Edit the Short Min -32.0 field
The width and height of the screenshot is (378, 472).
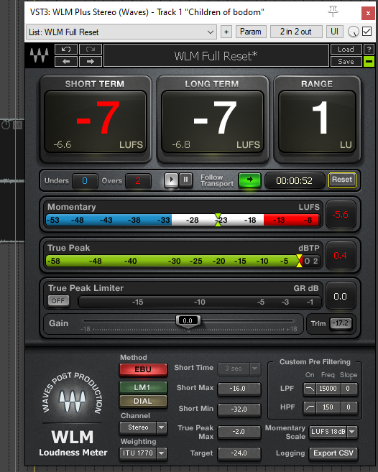[239, 409]
